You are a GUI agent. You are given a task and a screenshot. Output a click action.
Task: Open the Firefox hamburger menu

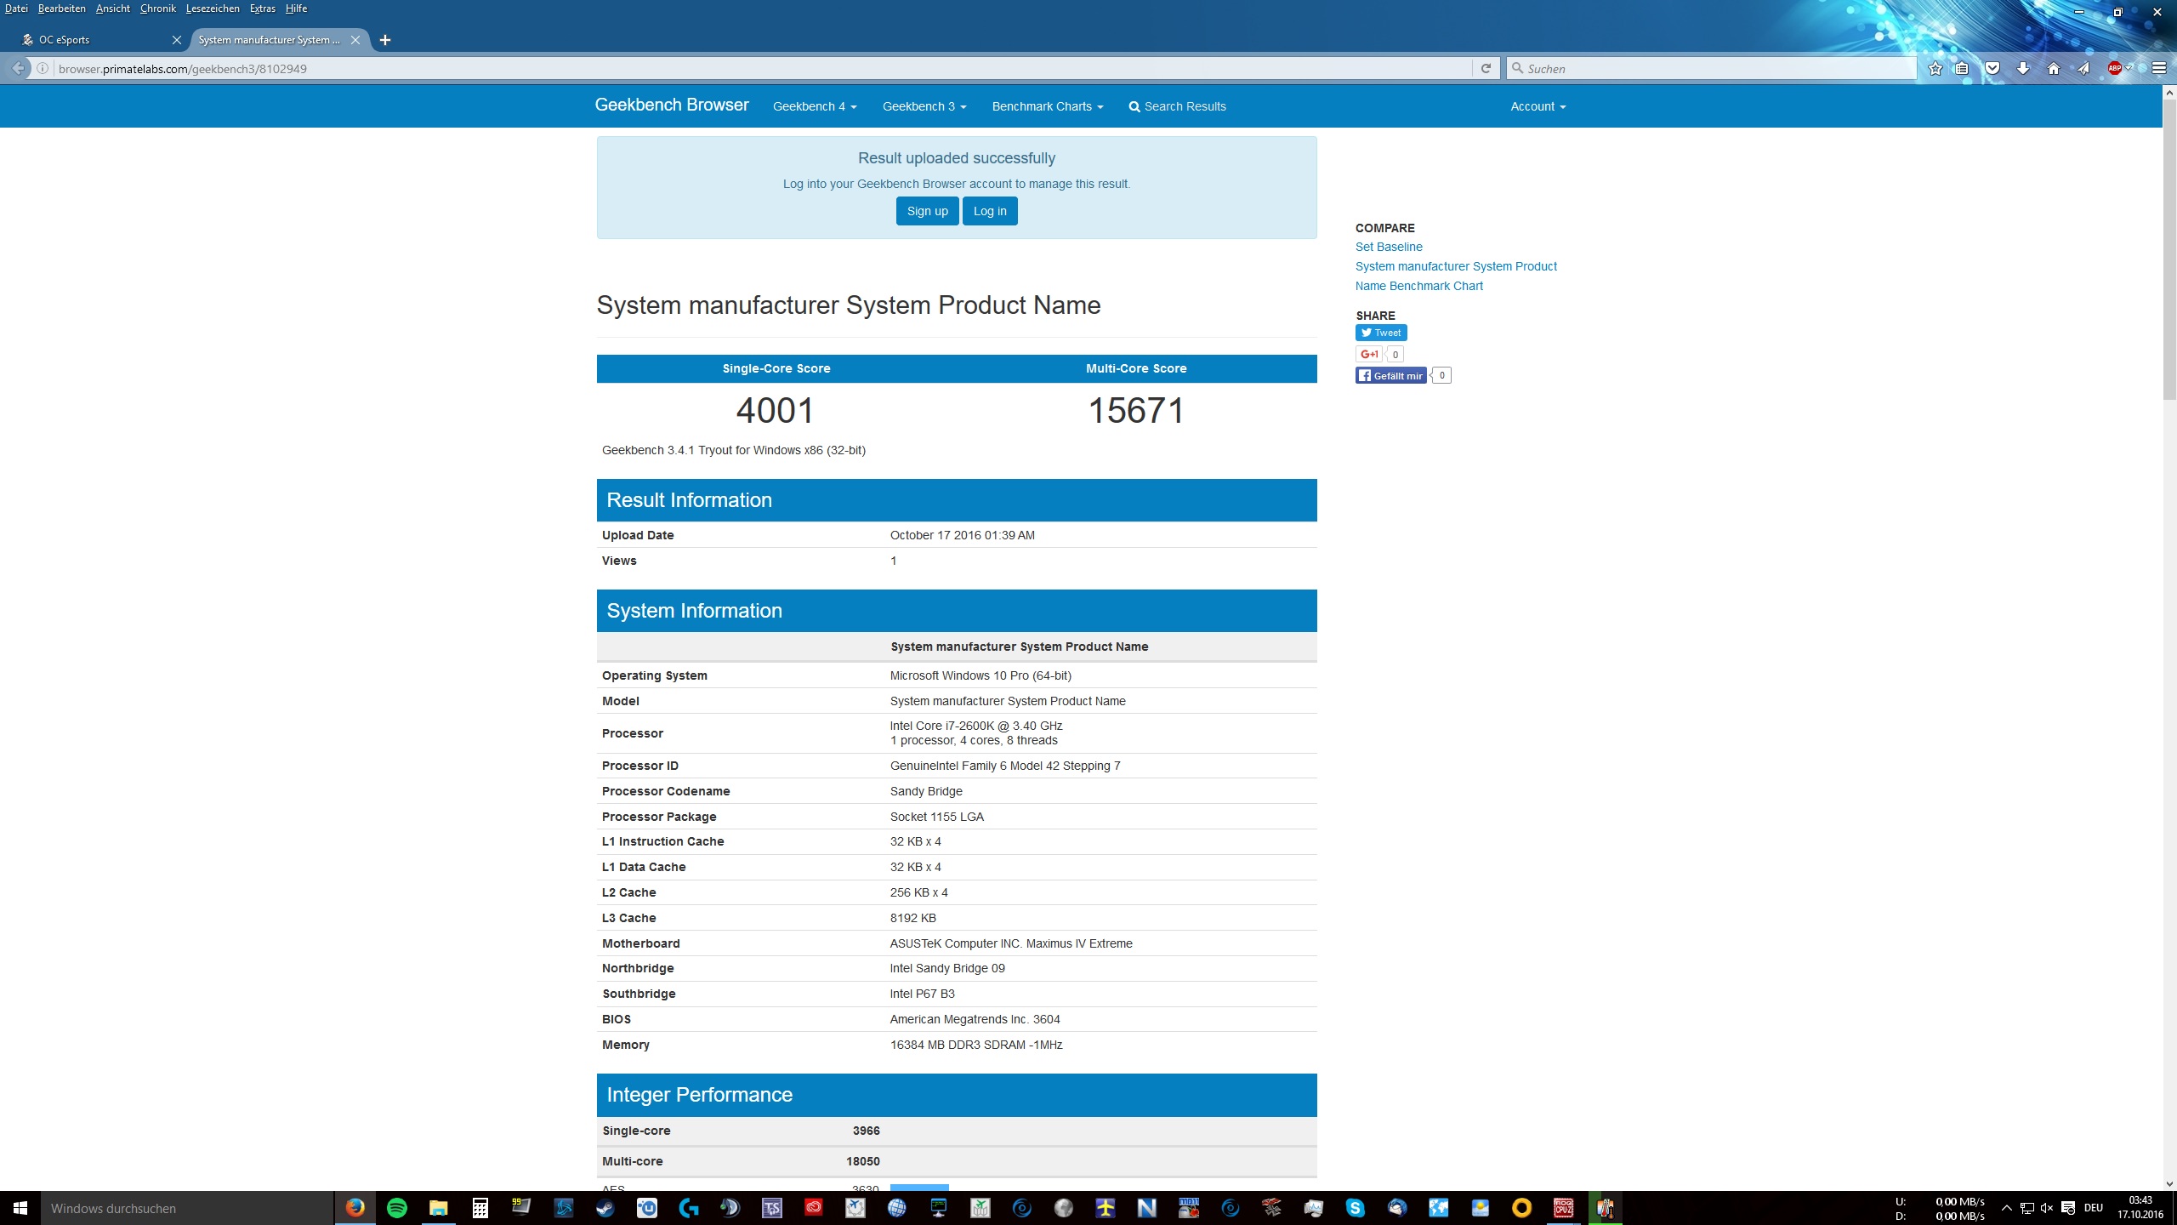[x=2158, y=69]
